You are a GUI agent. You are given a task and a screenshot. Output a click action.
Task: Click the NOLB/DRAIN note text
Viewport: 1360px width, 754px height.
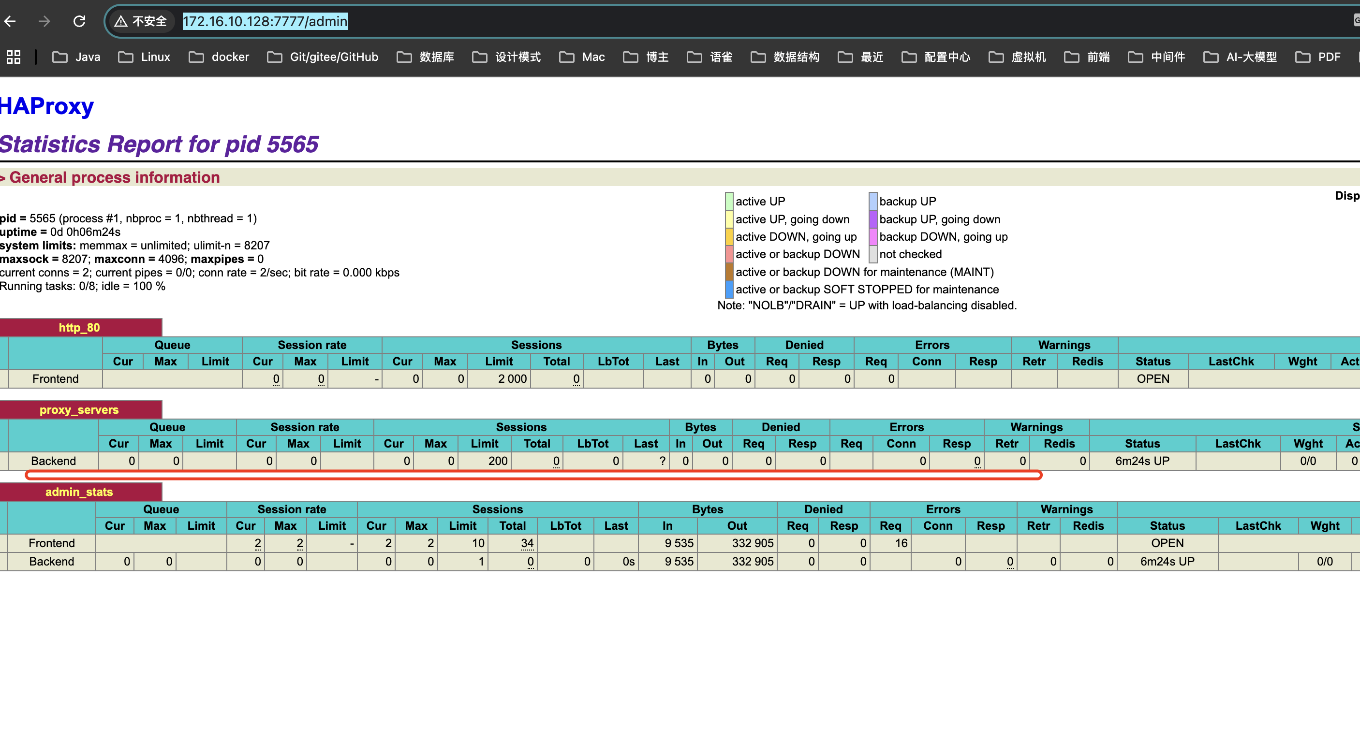point(867,305)
